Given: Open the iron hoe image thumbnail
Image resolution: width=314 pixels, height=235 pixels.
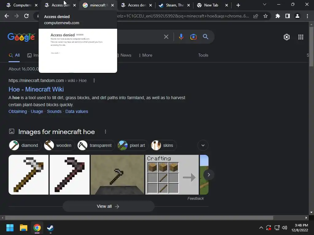Looking at the screenshot, I should click(29, 175).
